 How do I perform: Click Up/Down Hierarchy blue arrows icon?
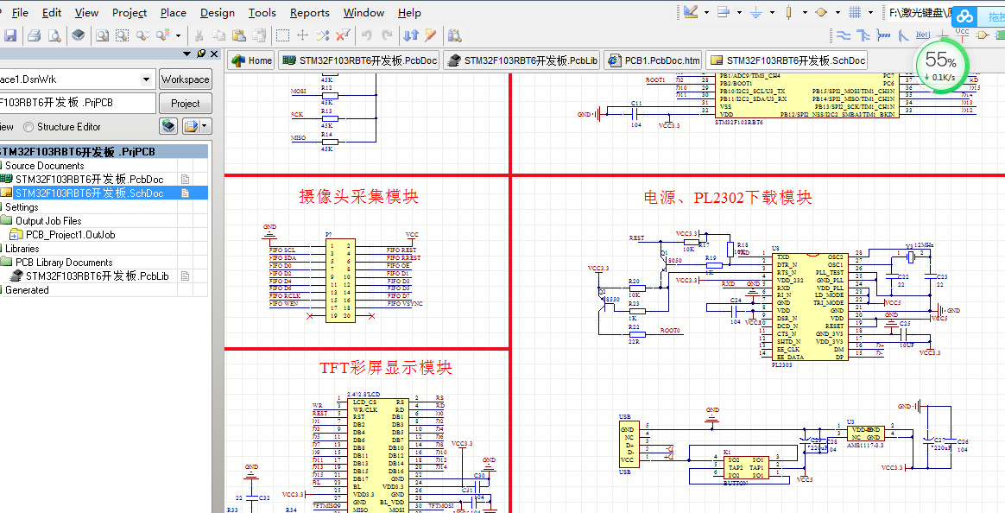click(411, 35)
